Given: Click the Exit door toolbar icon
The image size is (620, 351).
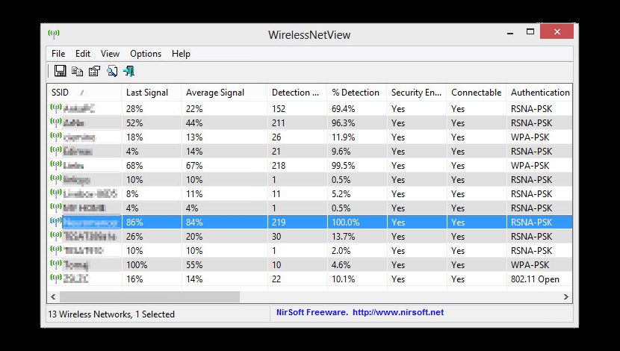Looking at the screenshot, I should click(129, 71).
